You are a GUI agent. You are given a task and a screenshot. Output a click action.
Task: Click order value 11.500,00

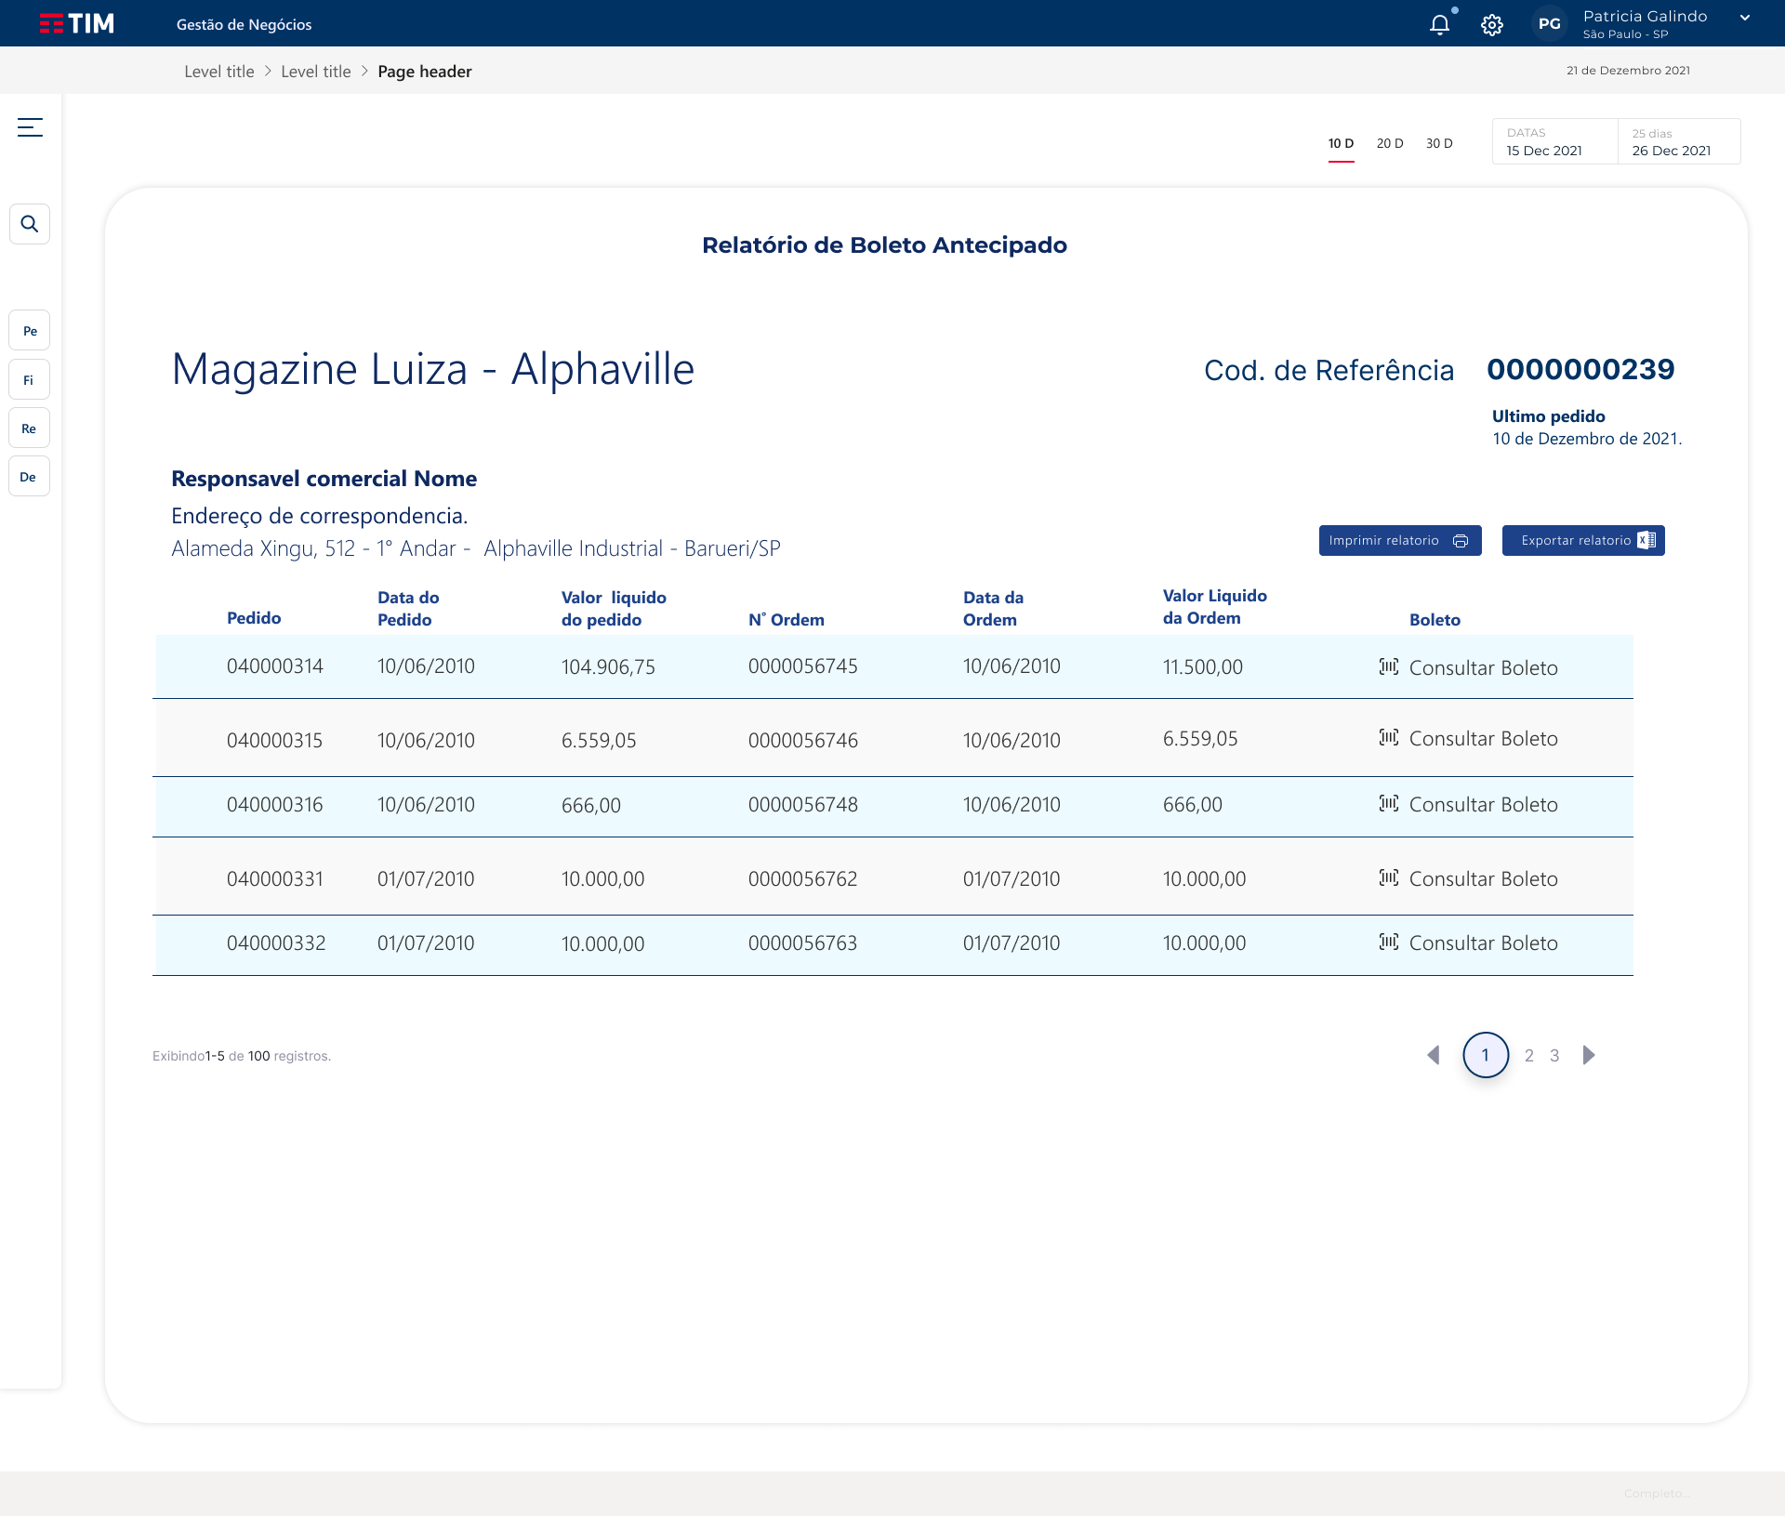(1203, 667)
